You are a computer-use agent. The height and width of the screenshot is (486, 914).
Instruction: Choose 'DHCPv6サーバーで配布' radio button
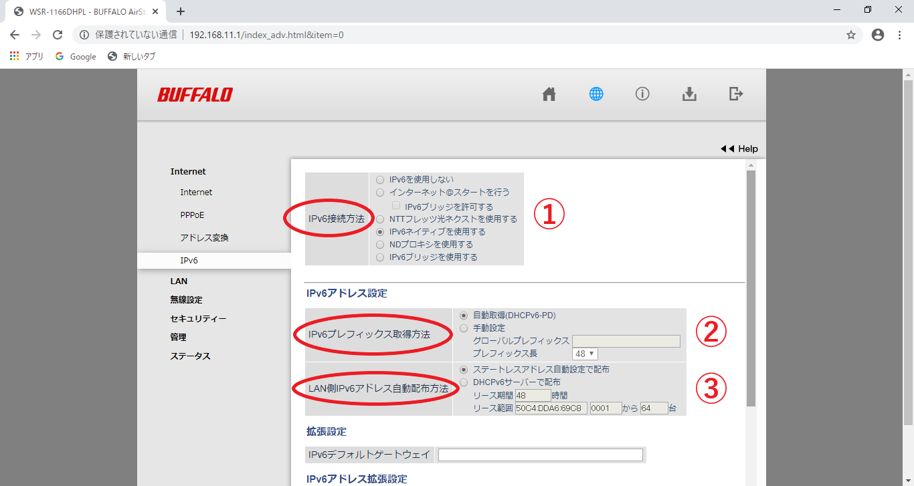[x=464, y=382]
